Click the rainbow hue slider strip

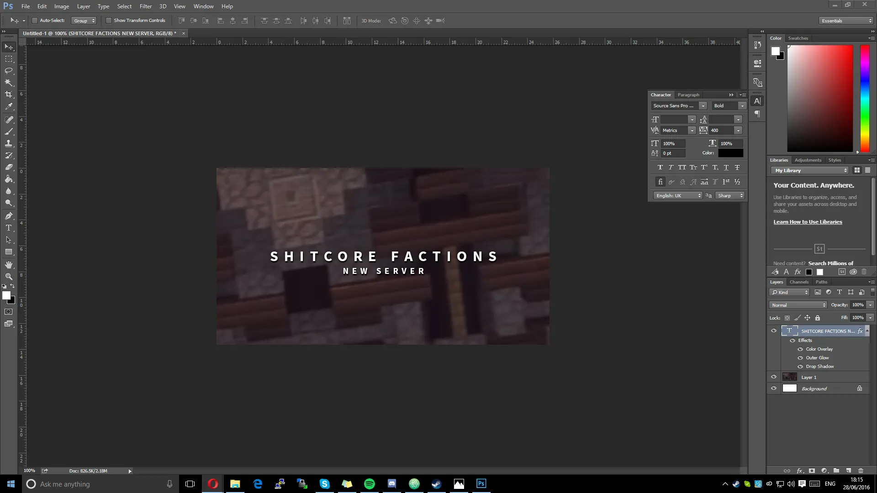point(865,99)
